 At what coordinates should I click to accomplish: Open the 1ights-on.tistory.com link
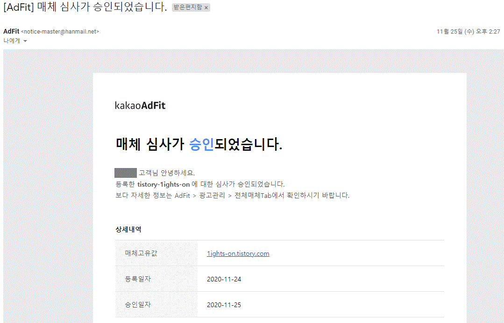238,253
